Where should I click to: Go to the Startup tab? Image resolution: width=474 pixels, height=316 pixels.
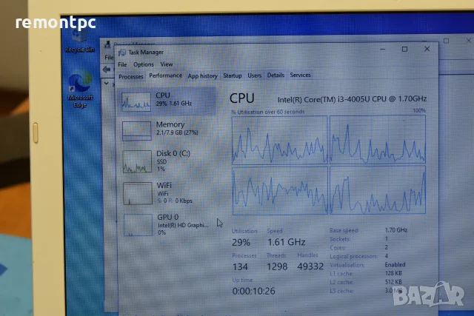pos(232,75)
